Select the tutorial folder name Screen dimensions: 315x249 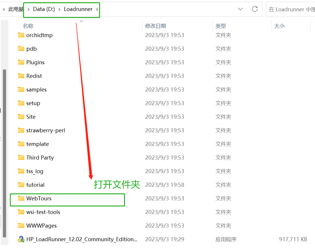click(35, 185)
